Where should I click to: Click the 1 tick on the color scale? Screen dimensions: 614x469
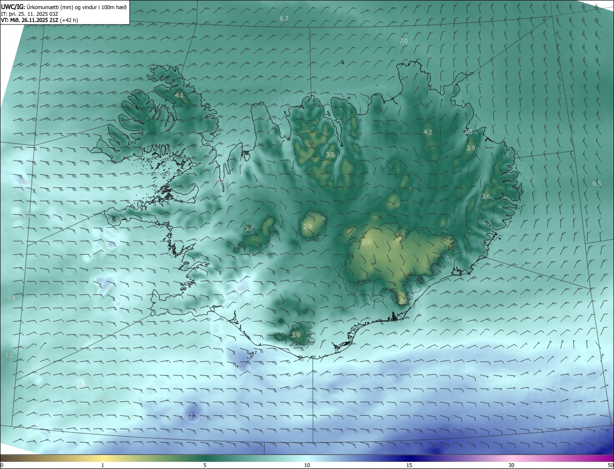point(103,465)
